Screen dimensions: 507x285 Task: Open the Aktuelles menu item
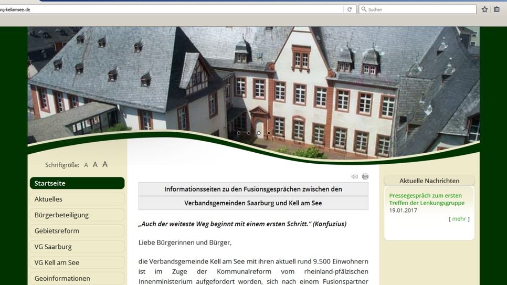pyautogui.click(x=77, y=199)
